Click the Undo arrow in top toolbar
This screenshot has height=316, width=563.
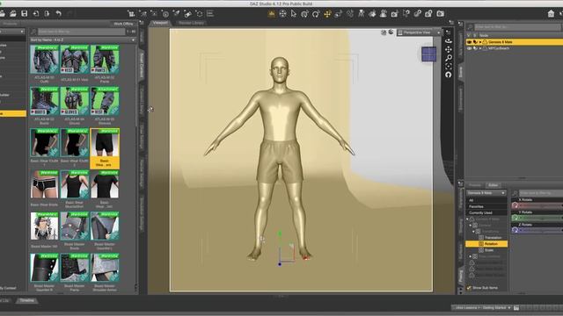click(59, 14)
